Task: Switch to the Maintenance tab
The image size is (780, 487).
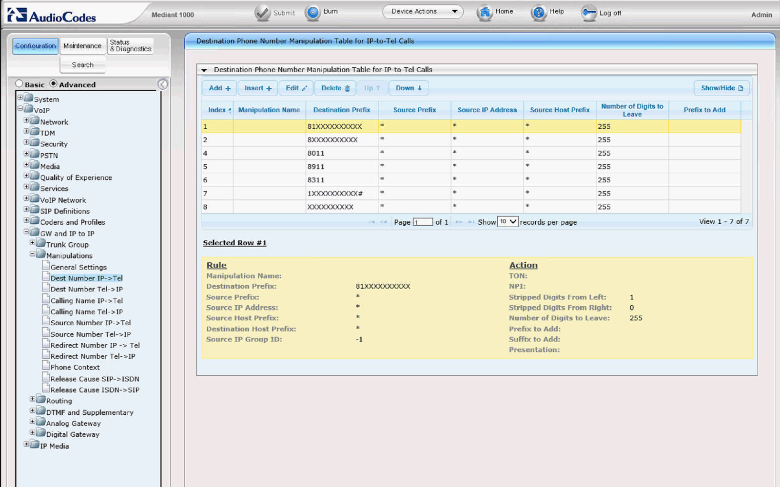Action: click(82, 45)
